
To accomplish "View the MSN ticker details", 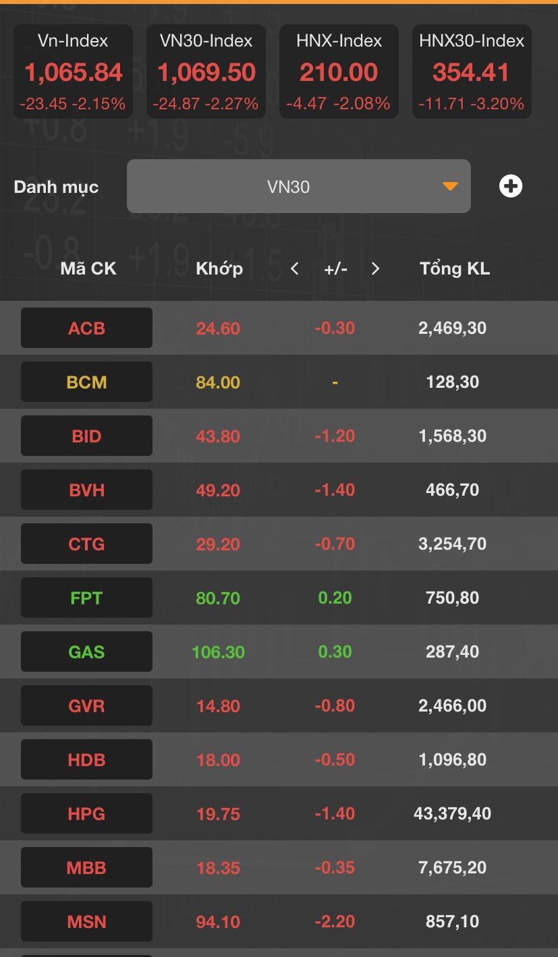I will point(86,922).
